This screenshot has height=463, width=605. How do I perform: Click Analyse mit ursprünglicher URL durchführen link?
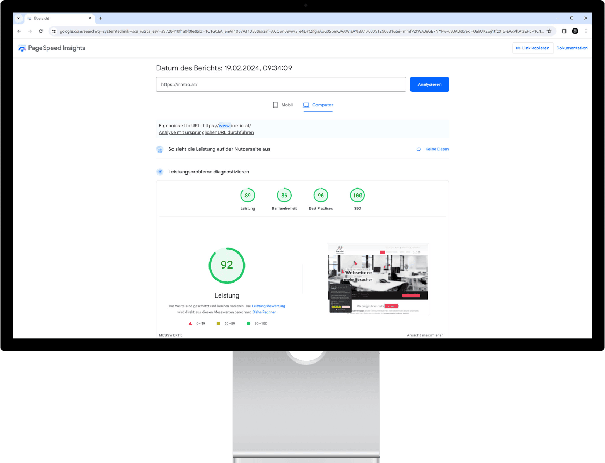[x=206, y=132]
